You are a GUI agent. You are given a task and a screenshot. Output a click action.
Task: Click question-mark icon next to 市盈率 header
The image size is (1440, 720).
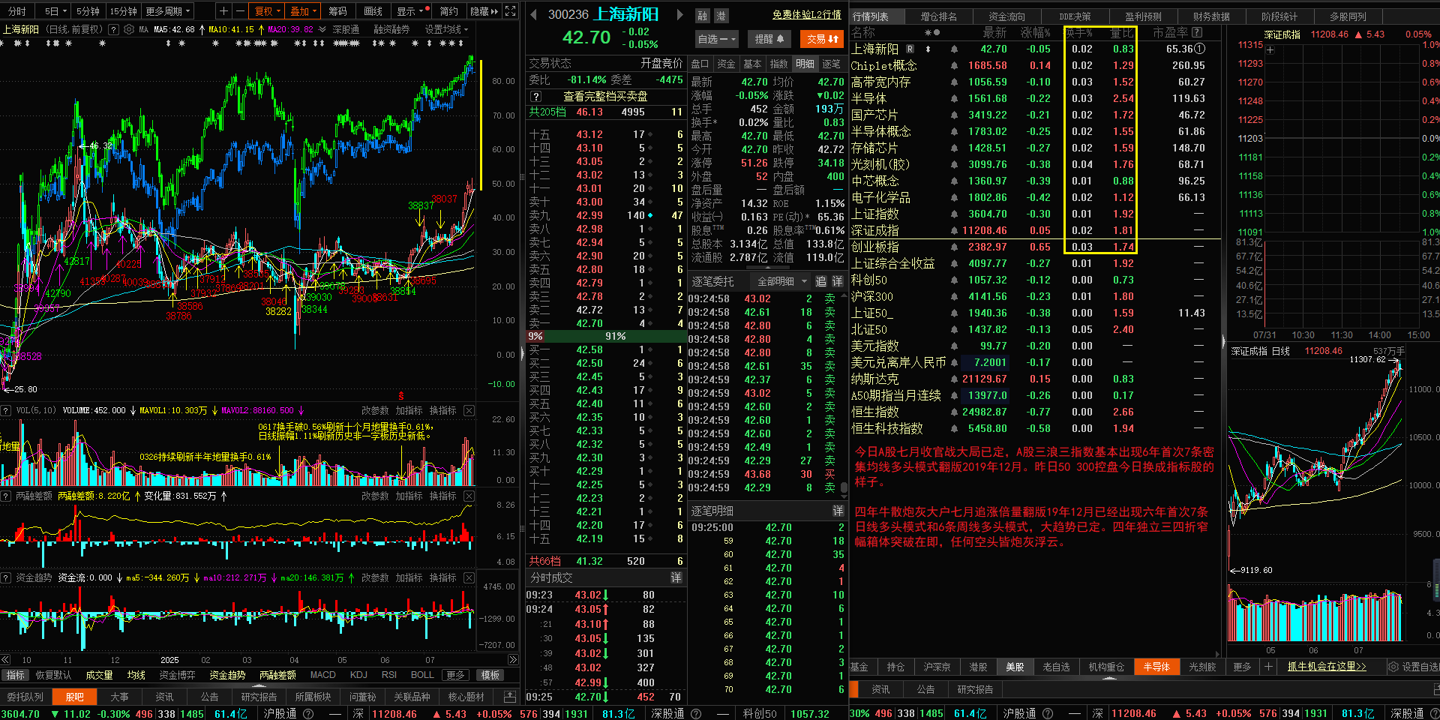(1197, 32)
